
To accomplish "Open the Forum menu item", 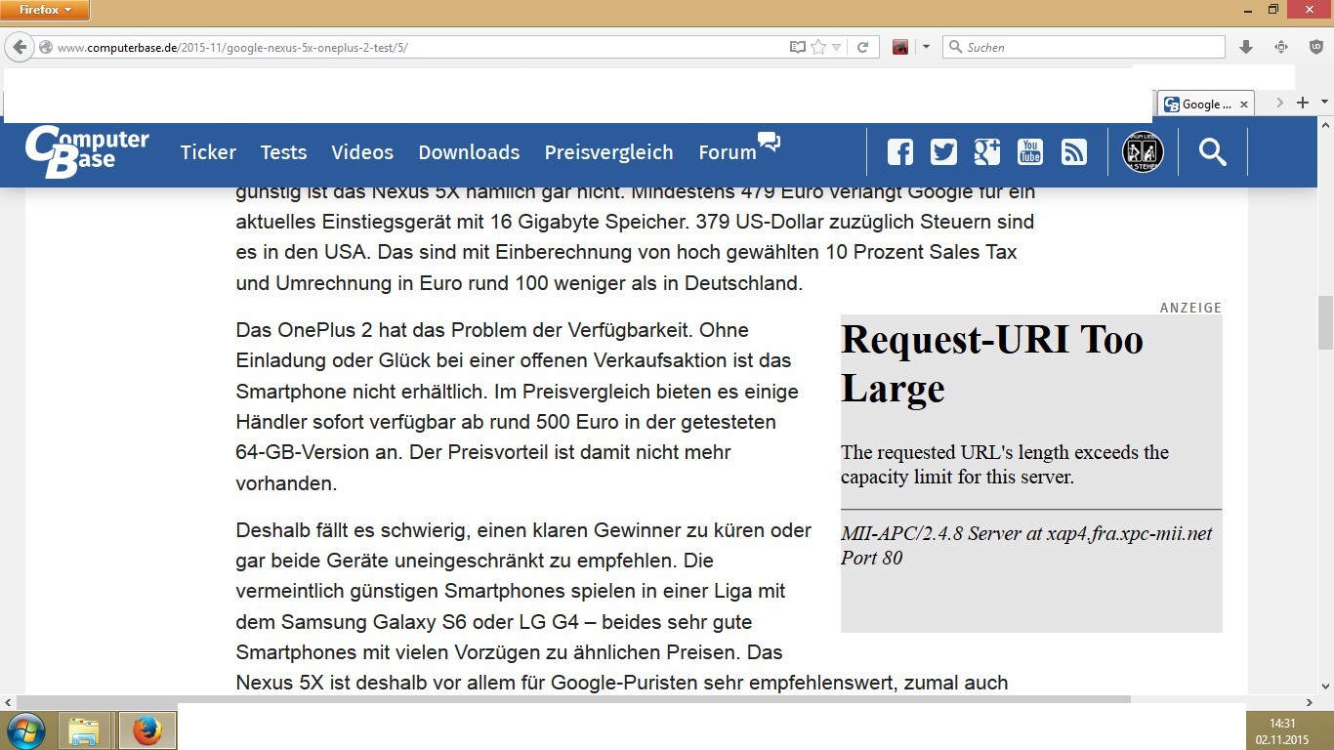I will coord(728,152).
